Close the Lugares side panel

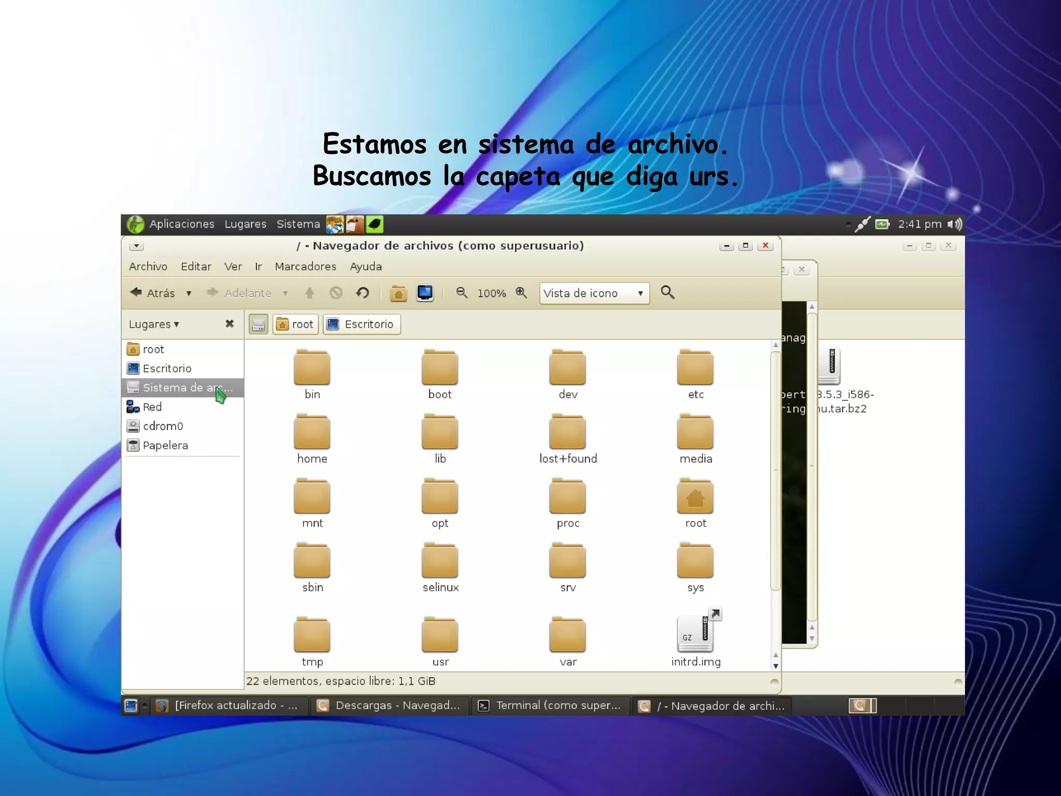pyautogui.click(x=230, y=324)
